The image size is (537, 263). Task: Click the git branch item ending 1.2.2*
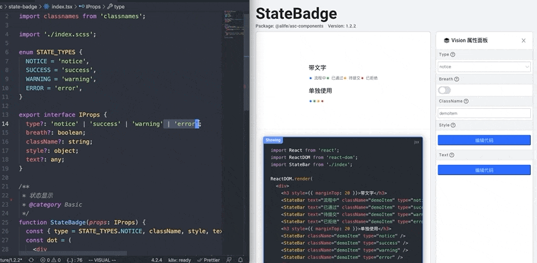(11, 260)
